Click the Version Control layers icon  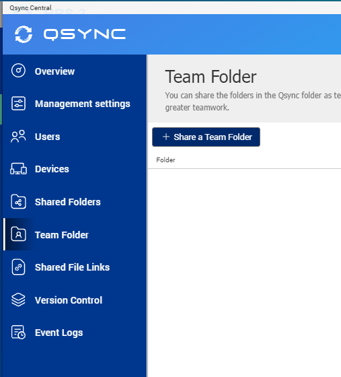tap(18, 300)
